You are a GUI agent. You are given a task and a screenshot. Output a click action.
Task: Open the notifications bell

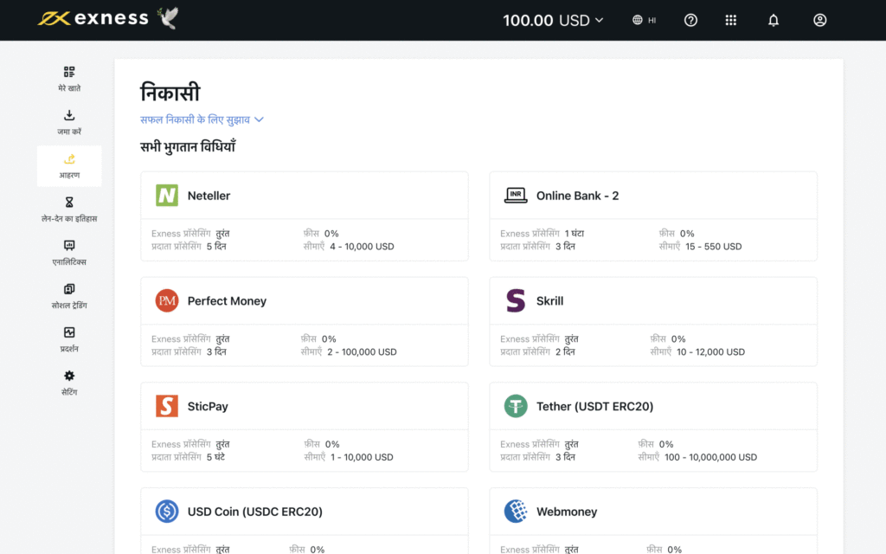(x=773, y=21)
